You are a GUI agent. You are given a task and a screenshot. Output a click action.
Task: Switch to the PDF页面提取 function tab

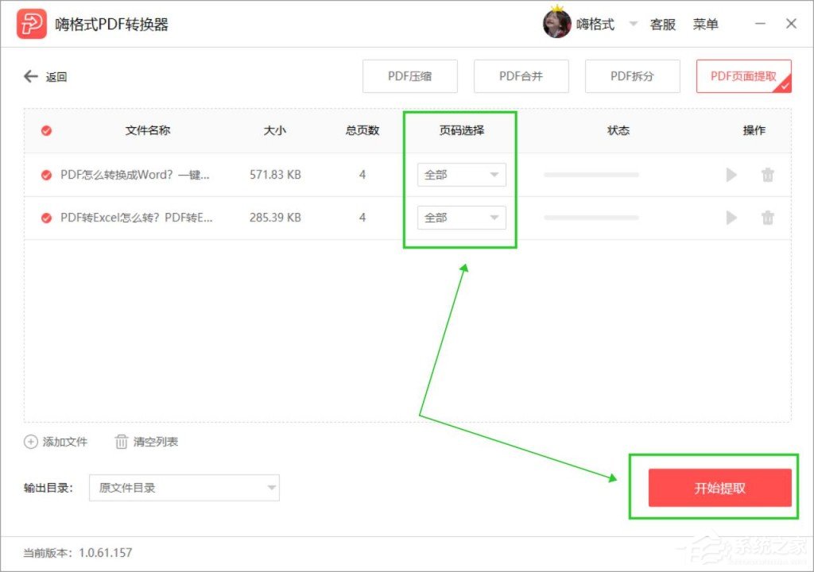click(x=742, y=76)
